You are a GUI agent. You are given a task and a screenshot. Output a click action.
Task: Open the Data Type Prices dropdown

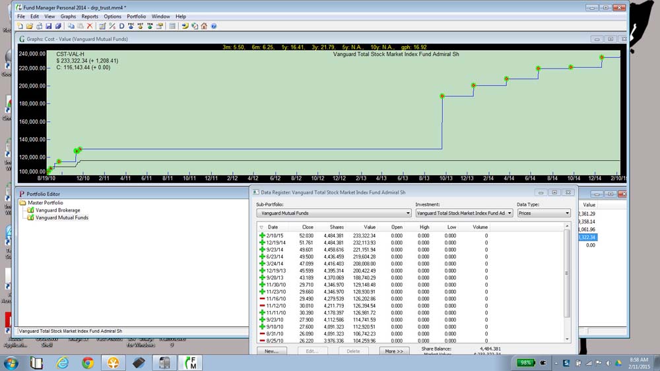coord(544,213)
